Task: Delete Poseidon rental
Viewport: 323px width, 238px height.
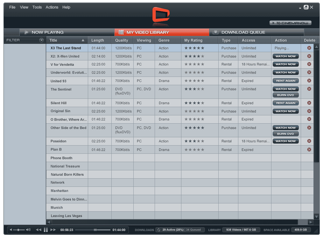Action: (309, 141)
